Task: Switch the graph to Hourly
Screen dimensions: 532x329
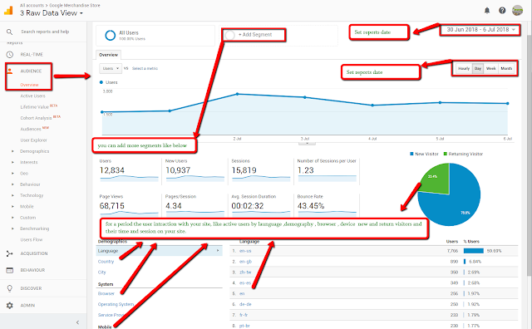Action: (464, 68)
